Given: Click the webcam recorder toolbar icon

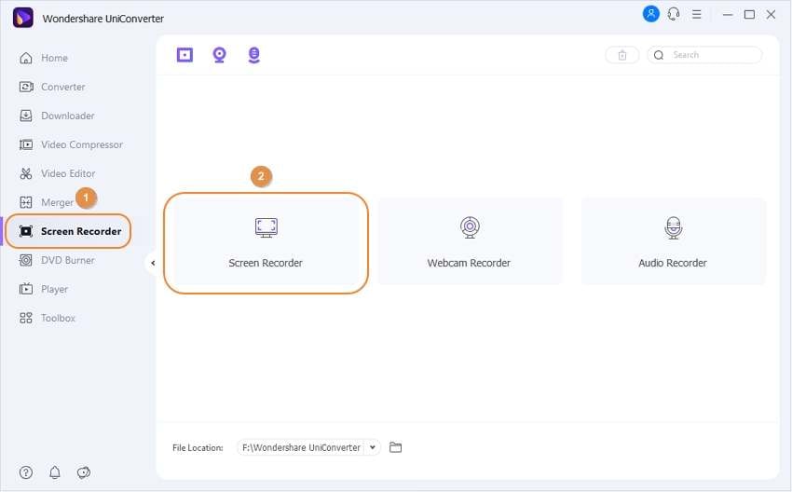Looking at the screenshot, I should [x=219, y=55].
